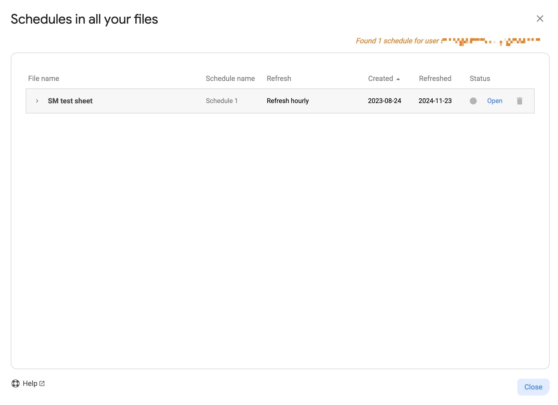The width and height of the screenshot is (558, 405).
Task: Expand the SM test sheet row
Action: (x=37, y=101)
